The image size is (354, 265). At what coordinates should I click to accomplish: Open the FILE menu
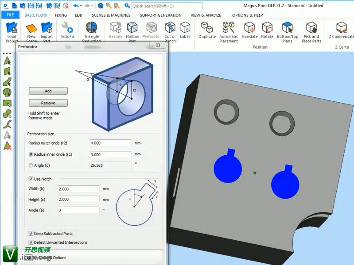click(10, 15)
